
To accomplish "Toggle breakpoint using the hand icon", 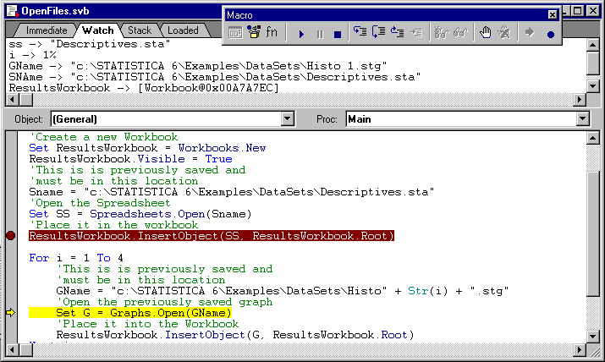I will (486, 33).
